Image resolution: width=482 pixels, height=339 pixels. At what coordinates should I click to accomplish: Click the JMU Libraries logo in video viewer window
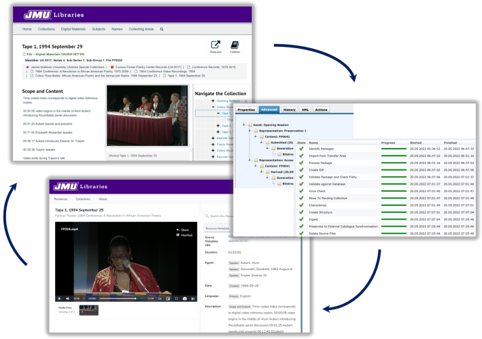81,187
